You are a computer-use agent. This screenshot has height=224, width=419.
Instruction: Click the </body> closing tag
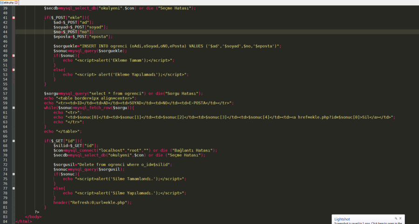click(34, 217)
